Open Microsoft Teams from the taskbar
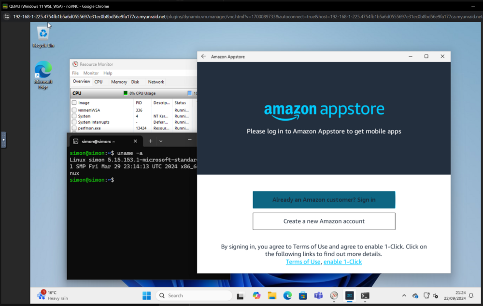 318,296
